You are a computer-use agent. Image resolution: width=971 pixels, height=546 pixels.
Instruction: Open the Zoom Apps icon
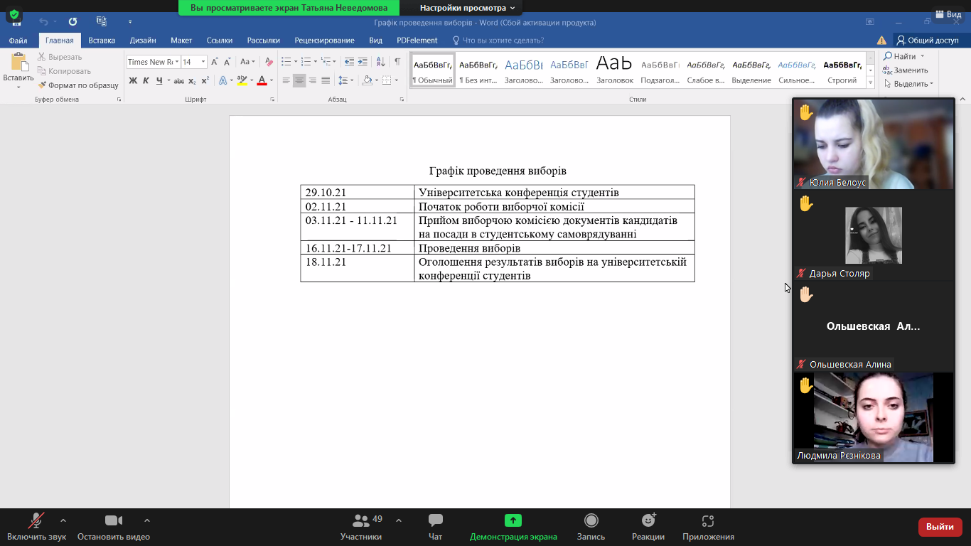707,521
